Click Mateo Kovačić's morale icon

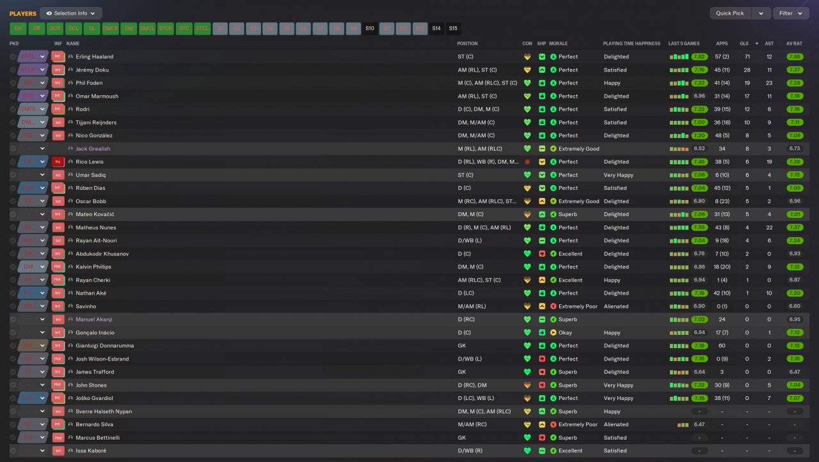tap(553, 214)
